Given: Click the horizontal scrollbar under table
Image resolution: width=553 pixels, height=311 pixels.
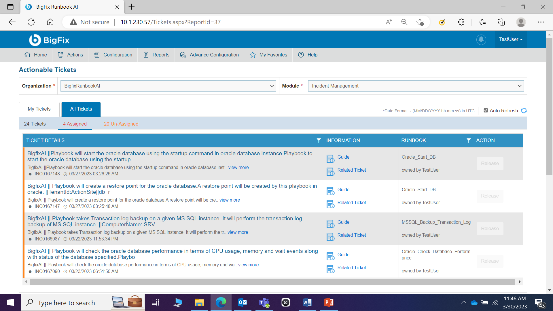Looking at the screenshot, I should coord(272,282).
